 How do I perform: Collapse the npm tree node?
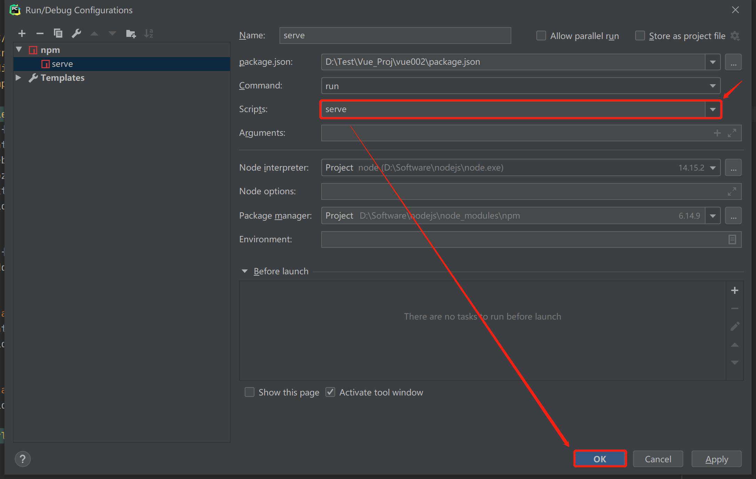[19, 49]
